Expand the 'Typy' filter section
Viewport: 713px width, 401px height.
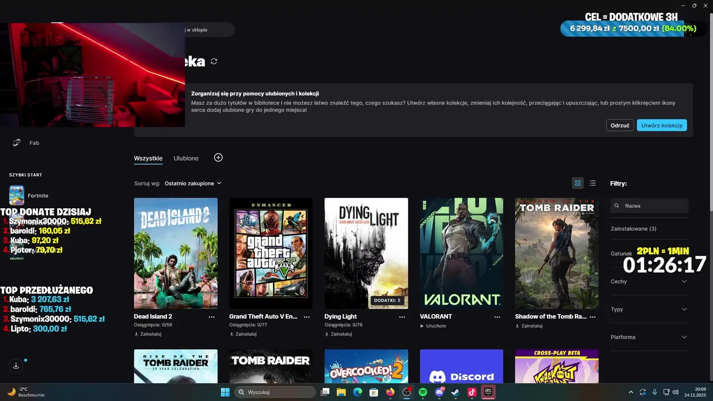pos(649,309)
